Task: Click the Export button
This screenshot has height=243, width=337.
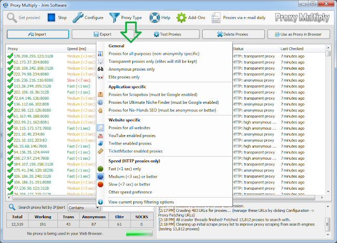Action: tap(103, 34)
